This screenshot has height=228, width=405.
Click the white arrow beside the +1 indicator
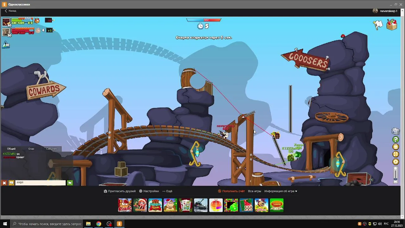43,30
